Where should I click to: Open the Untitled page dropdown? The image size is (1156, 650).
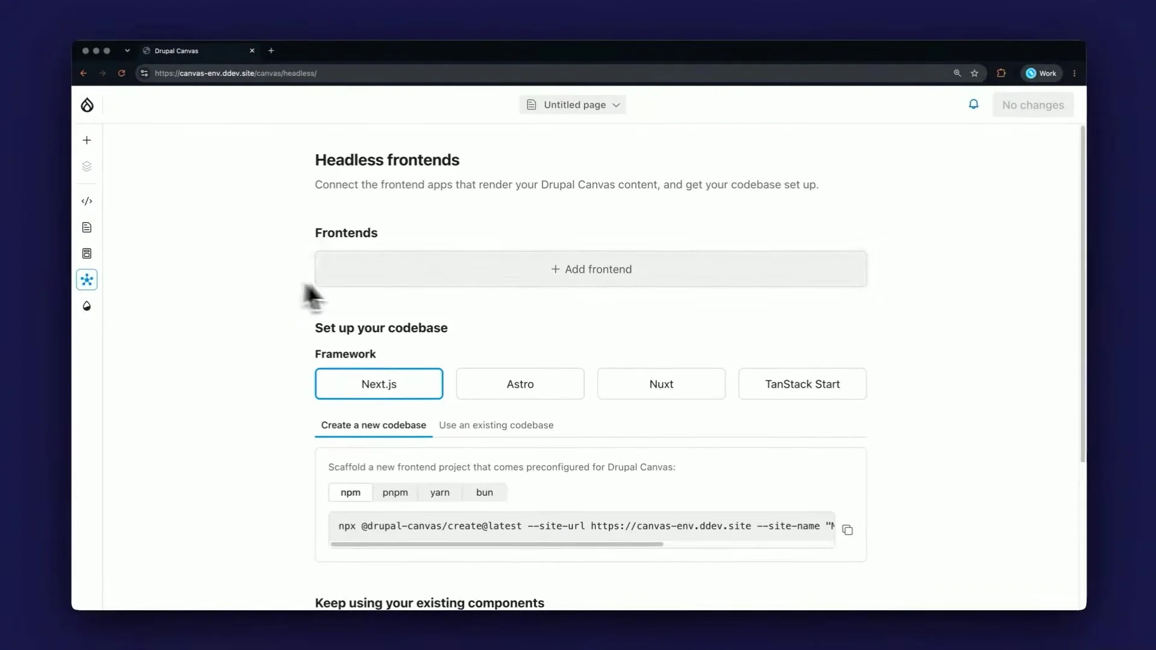573,105
